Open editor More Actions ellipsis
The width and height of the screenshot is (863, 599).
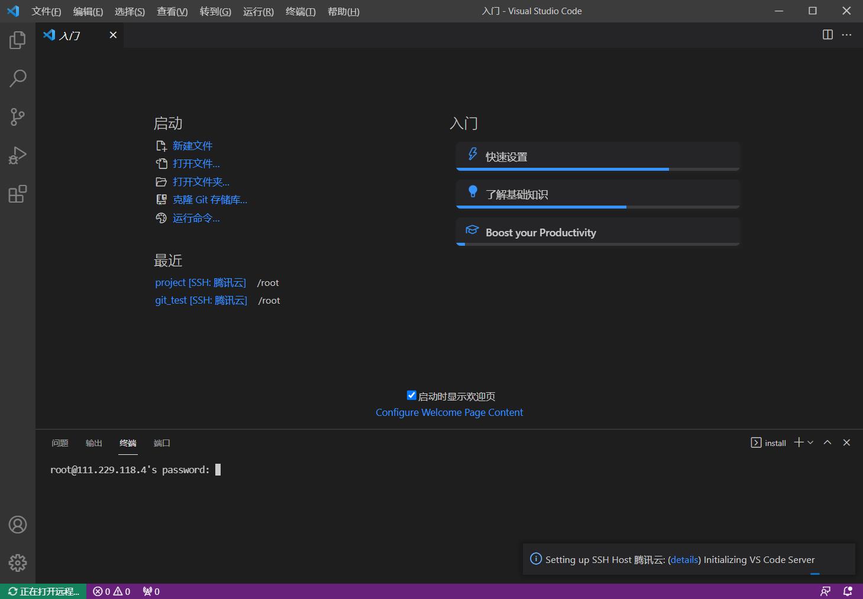[x=846, y=35]
